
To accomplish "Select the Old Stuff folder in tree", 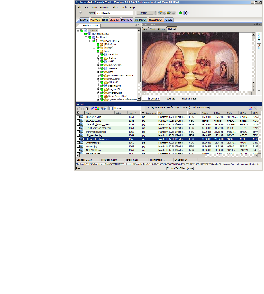I will (x=113, y=82).
